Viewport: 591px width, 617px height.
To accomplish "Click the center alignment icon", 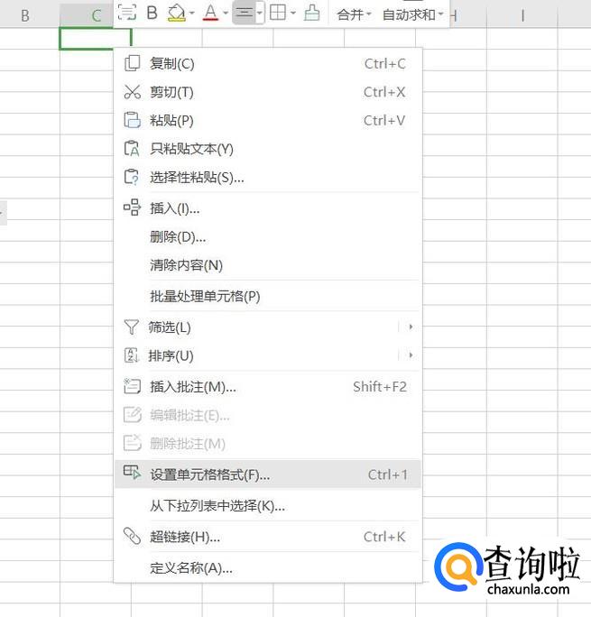I will tap(244, 13).
